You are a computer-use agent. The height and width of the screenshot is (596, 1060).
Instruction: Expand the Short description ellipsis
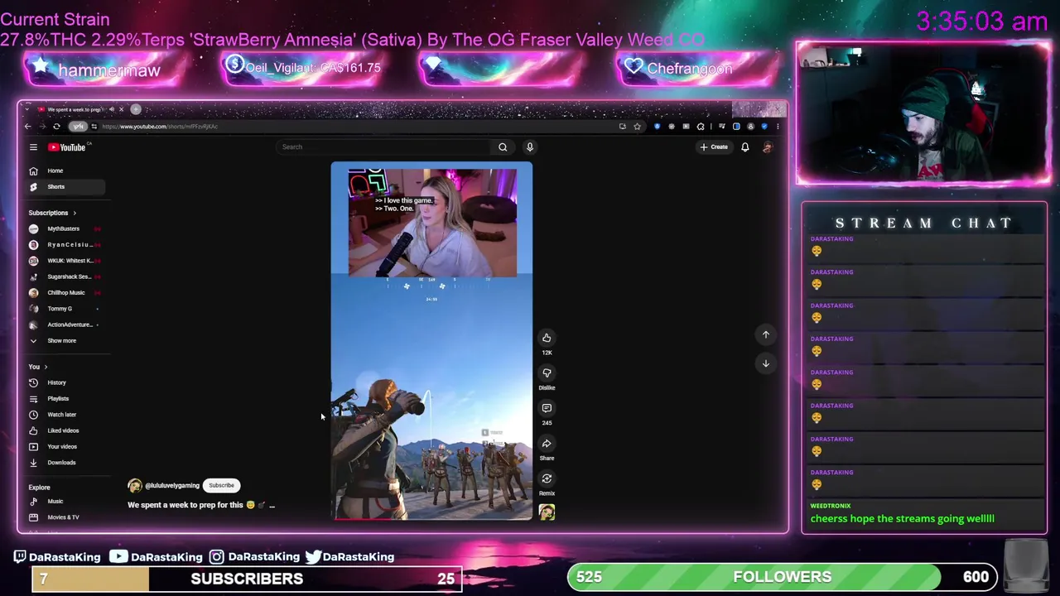272,505
